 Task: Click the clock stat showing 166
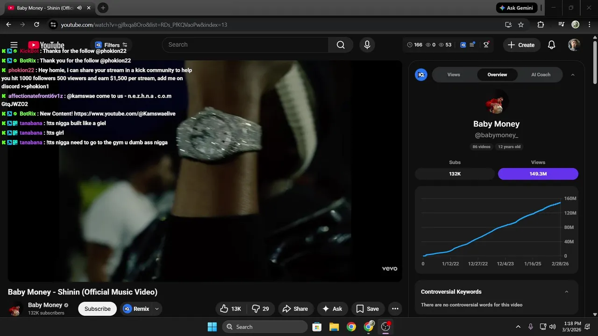coord(414,45)
